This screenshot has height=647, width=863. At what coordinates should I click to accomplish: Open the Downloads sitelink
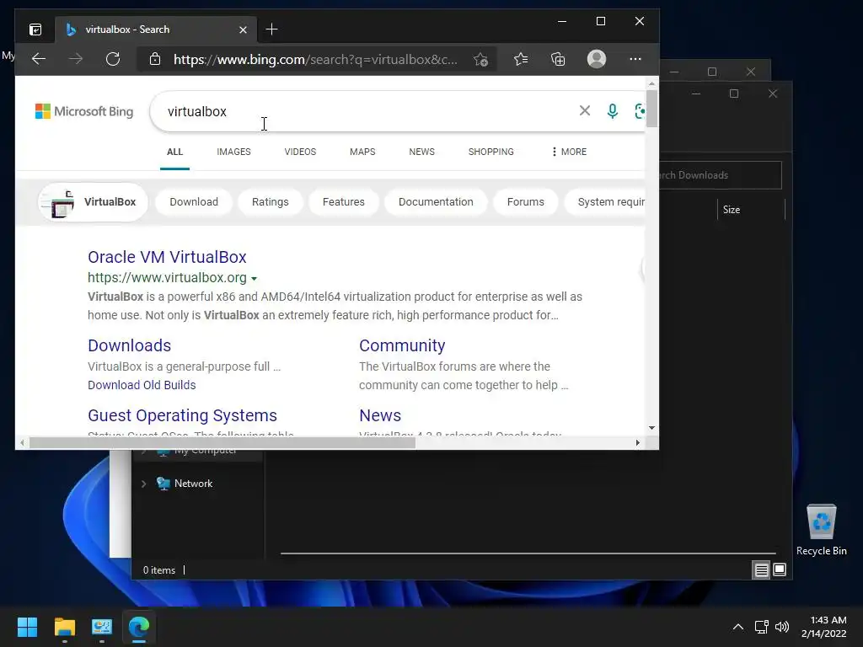click(x=129, y=345)
